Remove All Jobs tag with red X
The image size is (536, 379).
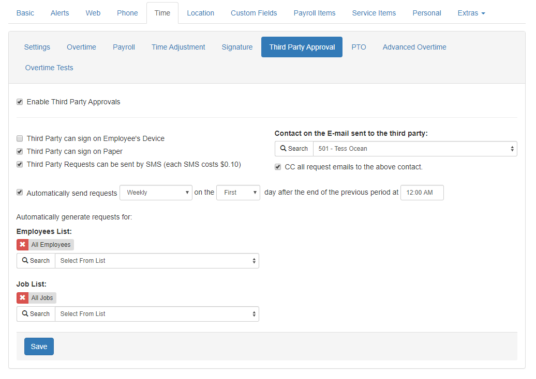[23, 298]
